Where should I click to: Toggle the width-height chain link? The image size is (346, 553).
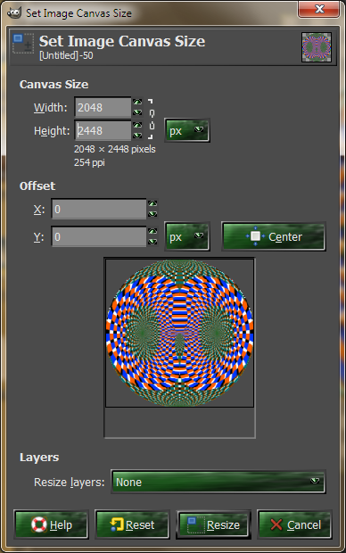click(152, 119)
